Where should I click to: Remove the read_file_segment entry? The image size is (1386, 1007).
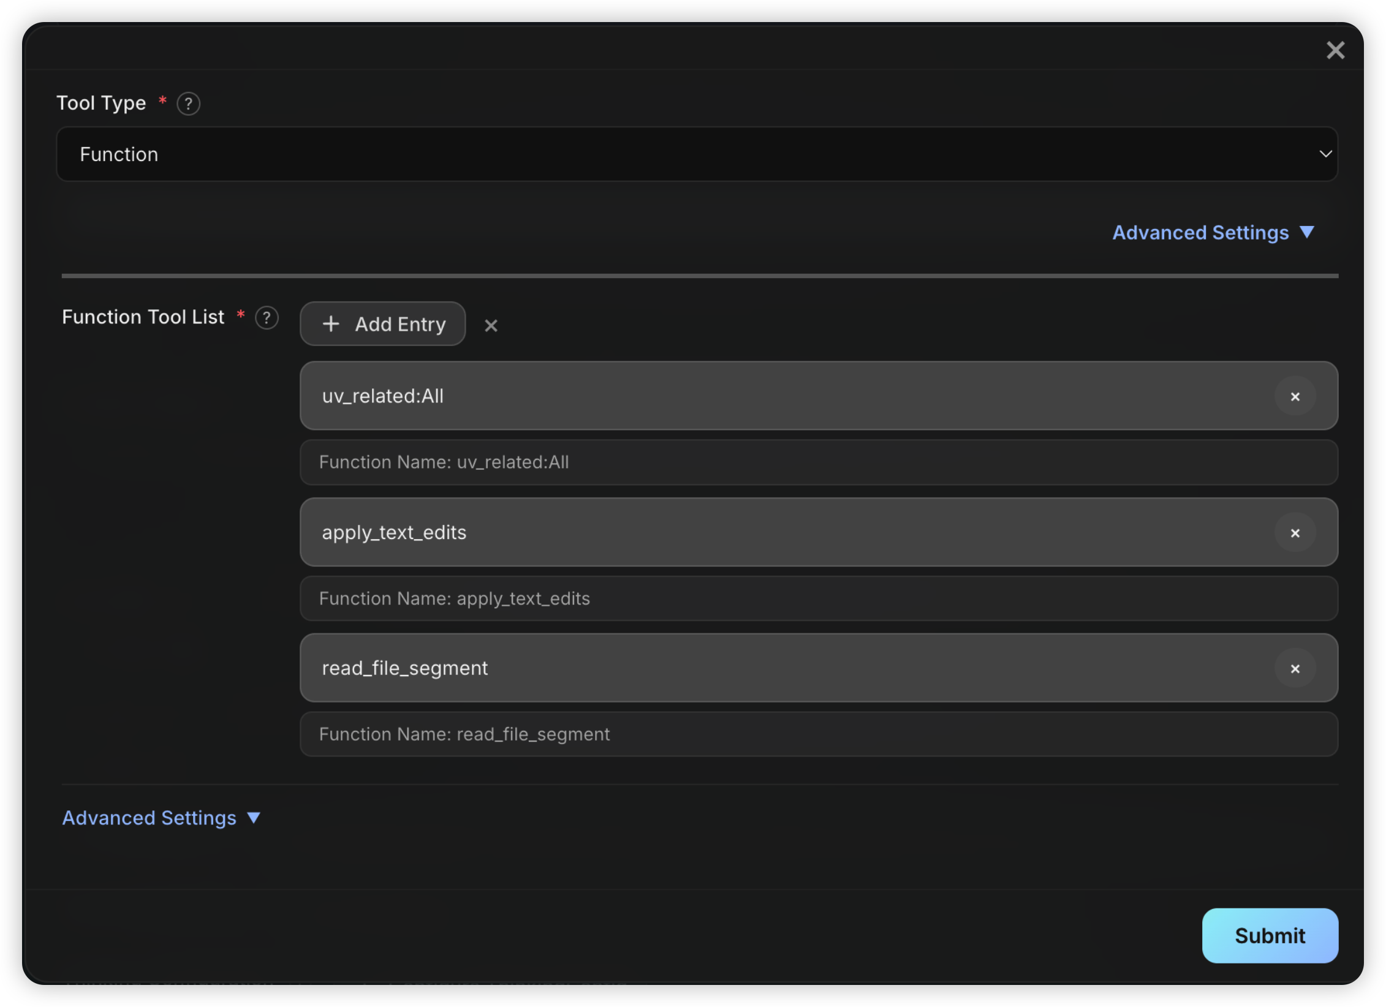(x=1295, y=669)
